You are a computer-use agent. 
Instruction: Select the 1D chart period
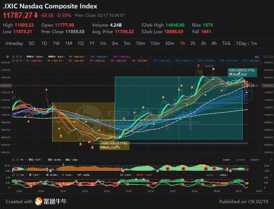44,43
